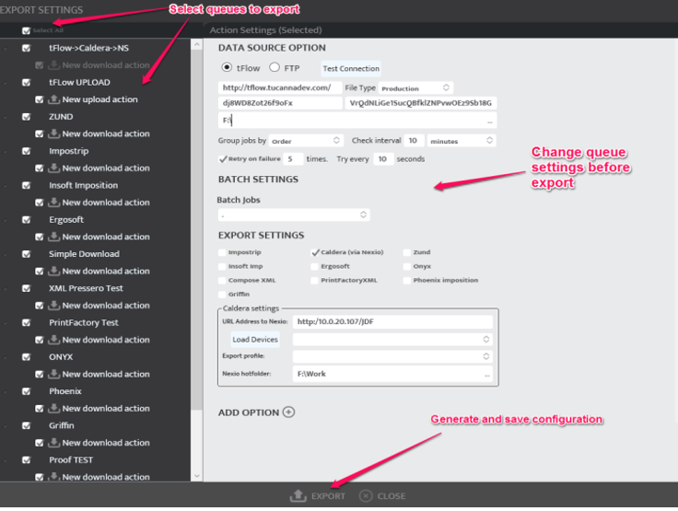Click queue list scrollbar up arrow
Viewport: 678px width, 511px height.
click(x=197, y=44)
